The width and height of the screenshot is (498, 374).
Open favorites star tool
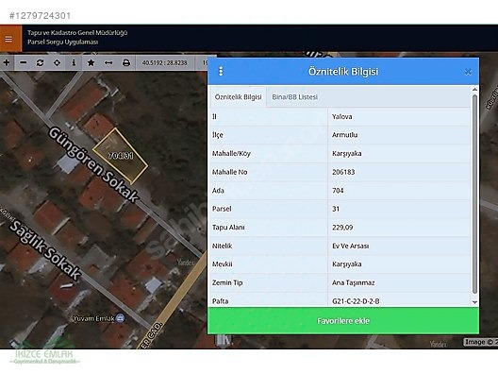[91, 62]
